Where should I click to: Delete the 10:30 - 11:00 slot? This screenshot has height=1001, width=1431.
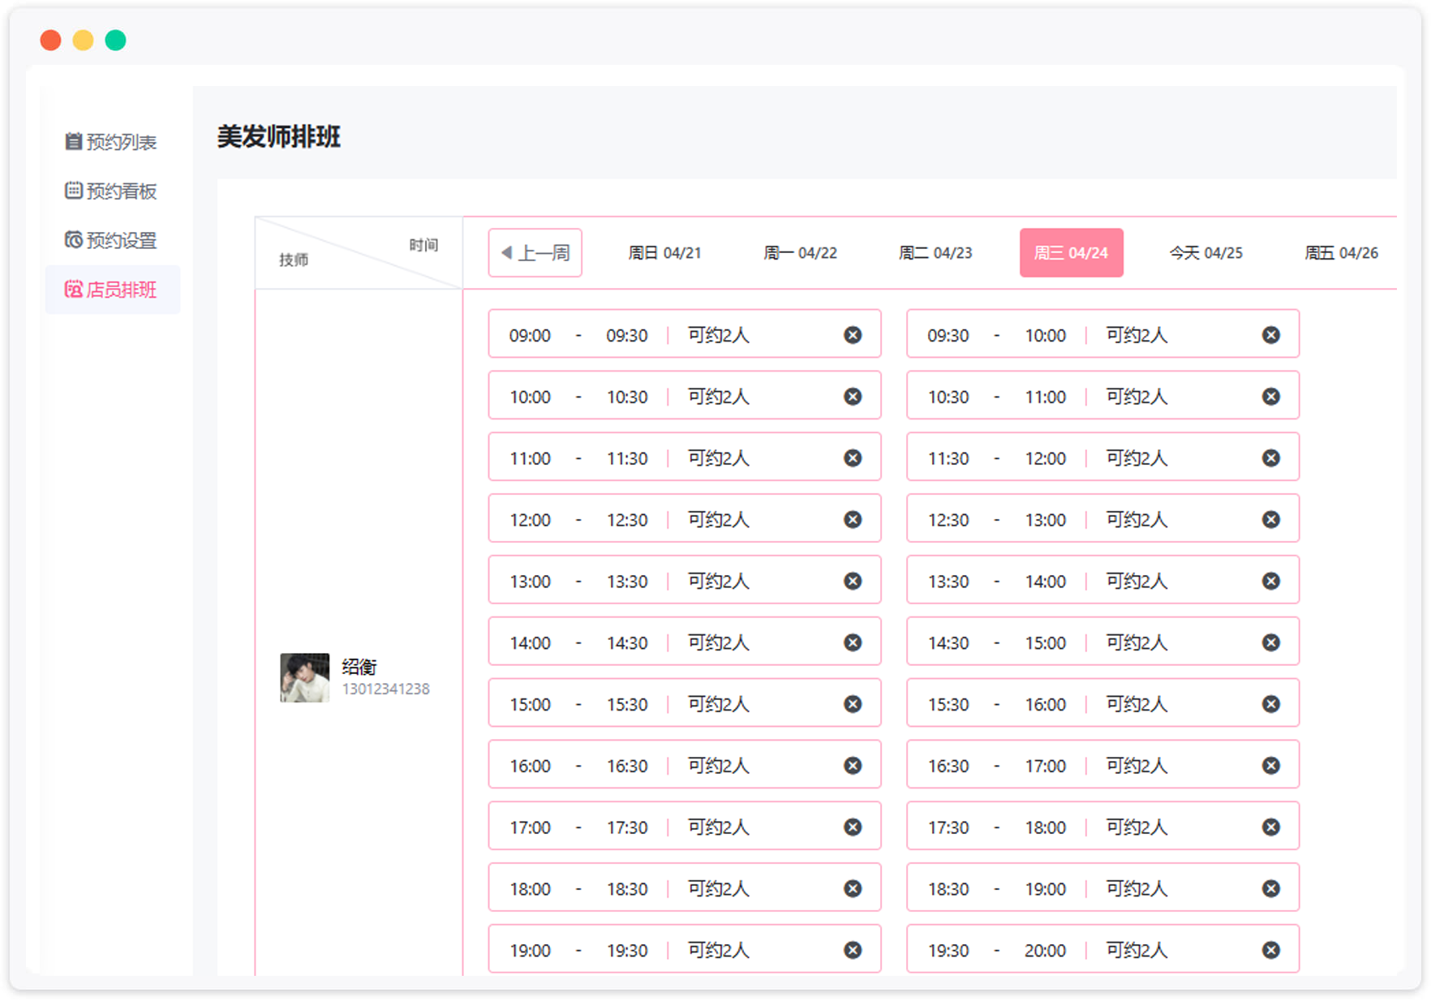tap(1270, 397)
